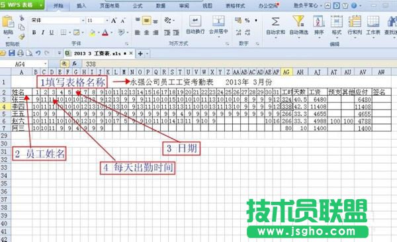This screenshot has height=242, width=397.
Task: Toggle right text alignment
Action: point(155,32)
